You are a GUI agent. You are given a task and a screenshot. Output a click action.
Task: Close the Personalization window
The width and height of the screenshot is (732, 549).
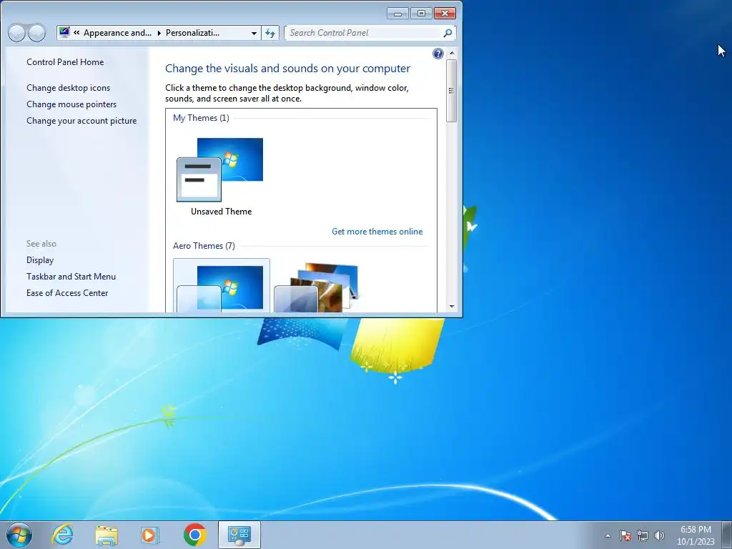445,14
